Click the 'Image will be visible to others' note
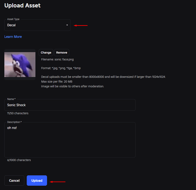The height and width of the screenshot is (190, 196). click(73, 86)
